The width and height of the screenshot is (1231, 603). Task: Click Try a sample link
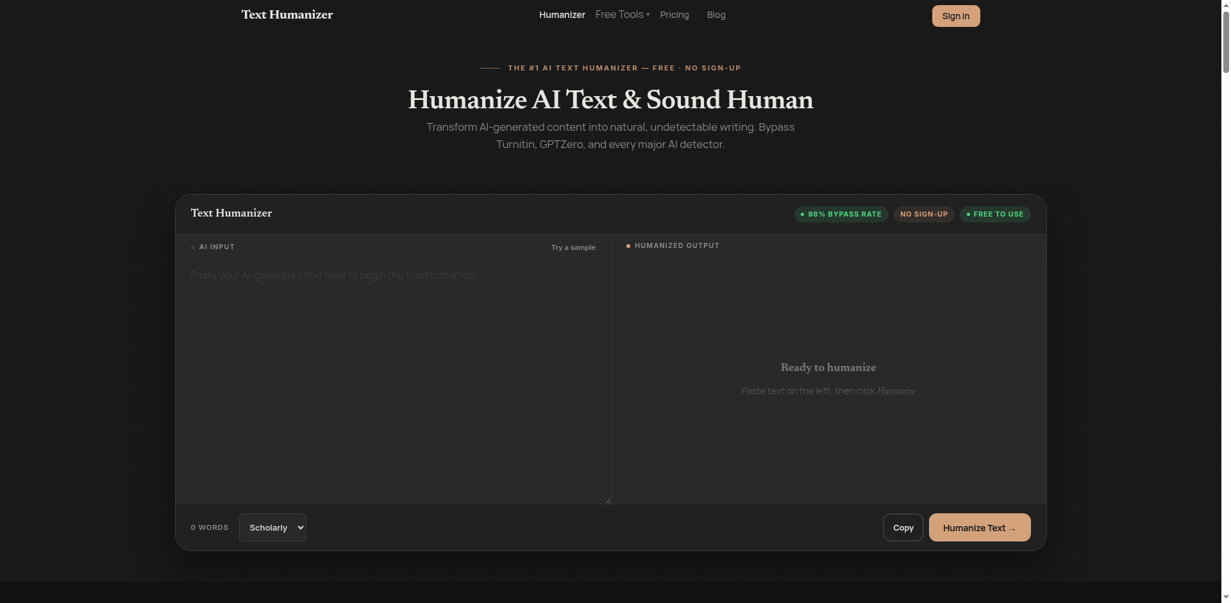click(x=573, y=247)
